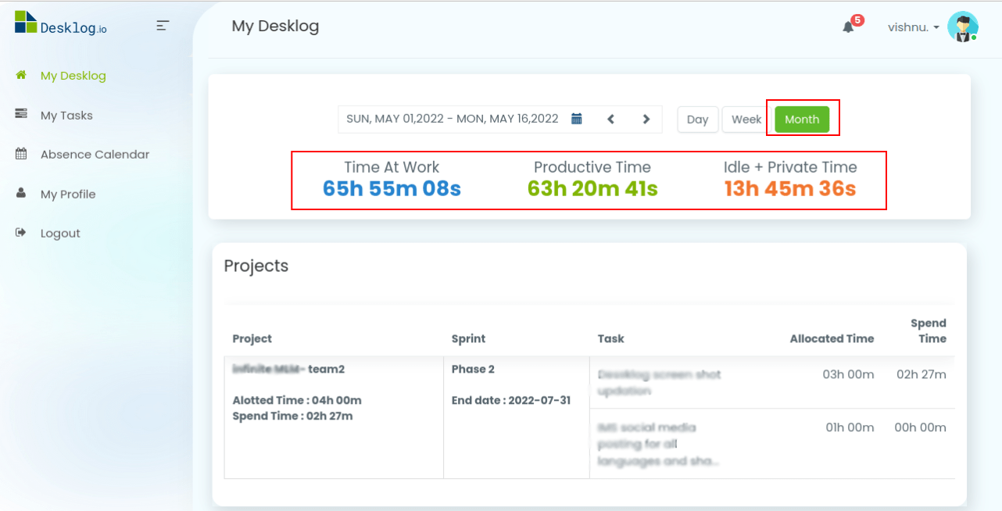Open the My Tasks list icon

tap(20, 114)
